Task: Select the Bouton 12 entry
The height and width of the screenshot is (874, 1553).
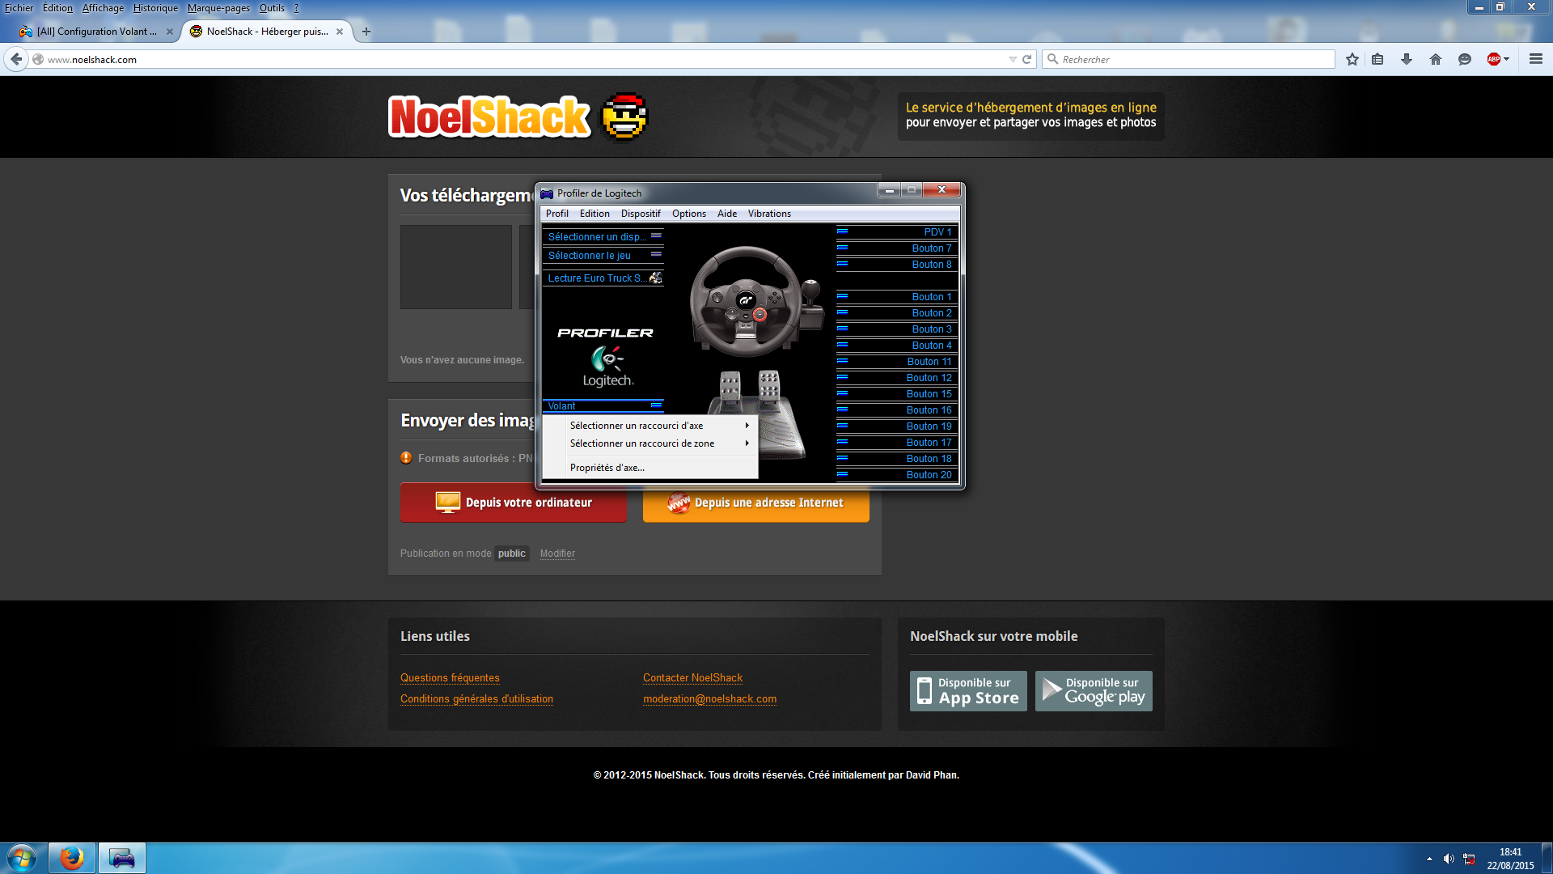Action: point(897,378)
